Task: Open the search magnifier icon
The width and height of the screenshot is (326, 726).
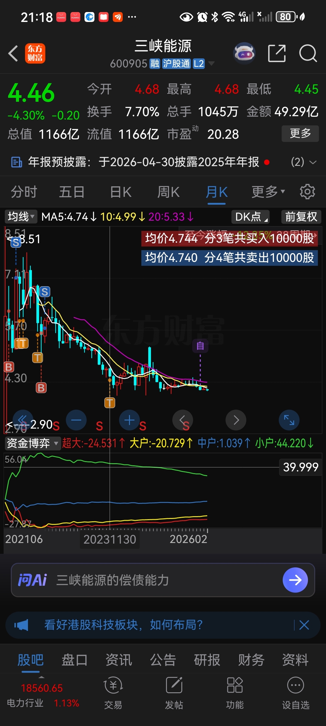Action: point(308,54)
